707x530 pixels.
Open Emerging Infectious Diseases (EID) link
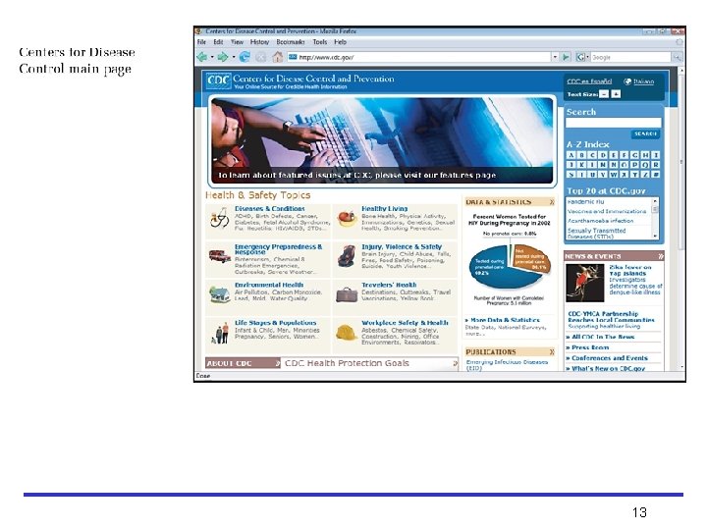click(507, 365)
